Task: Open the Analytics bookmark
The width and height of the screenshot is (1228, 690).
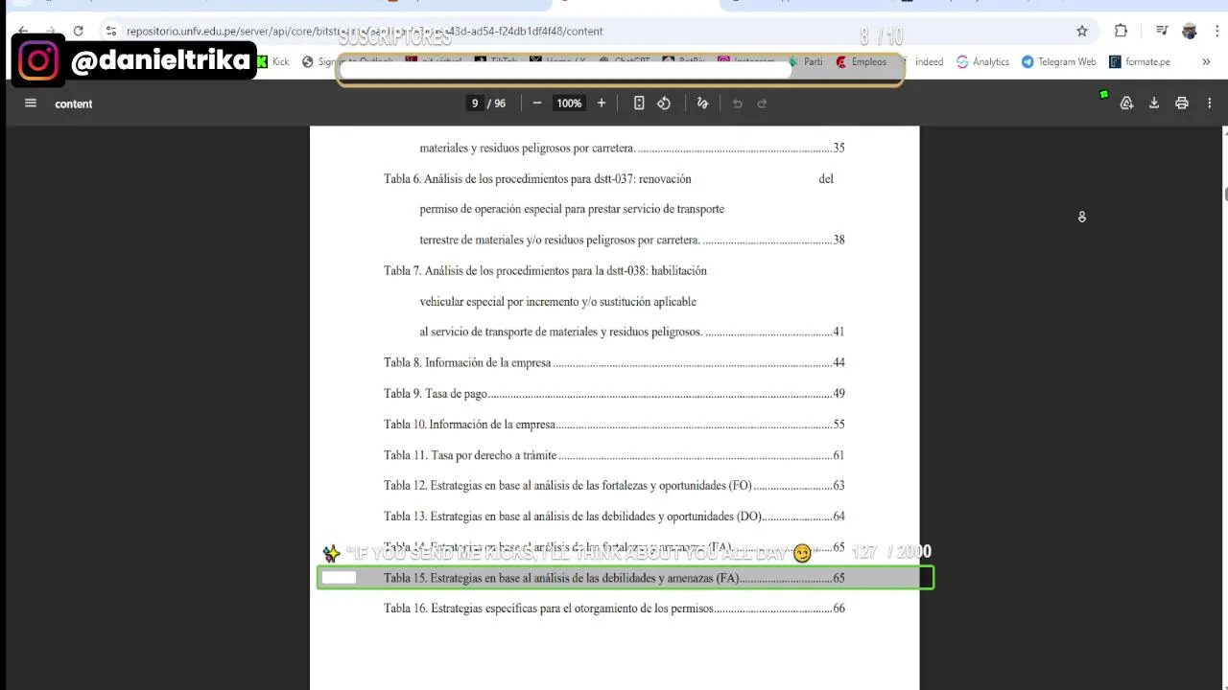Action: (x=982, y=61)
